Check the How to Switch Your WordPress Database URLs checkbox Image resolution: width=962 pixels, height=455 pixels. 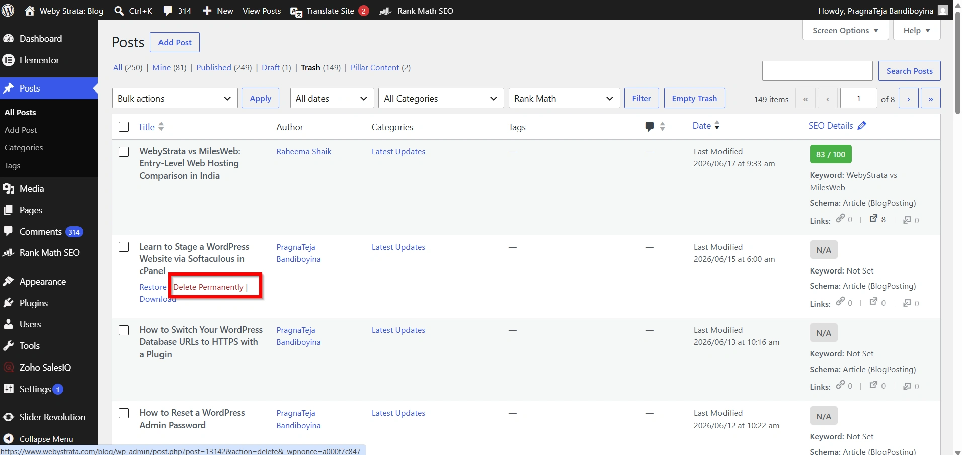coord(124,330)
